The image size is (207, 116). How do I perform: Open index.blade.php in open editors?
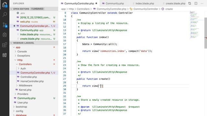click(x=34, y=34)
